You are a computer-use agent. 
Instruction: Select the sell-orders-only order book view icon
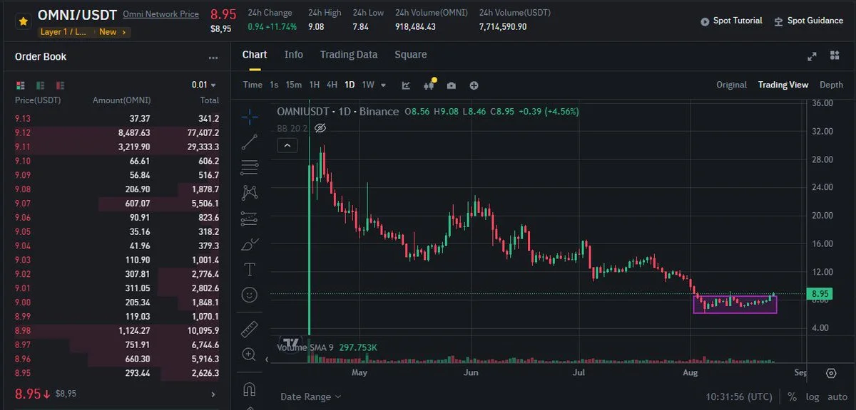[60, 85]
